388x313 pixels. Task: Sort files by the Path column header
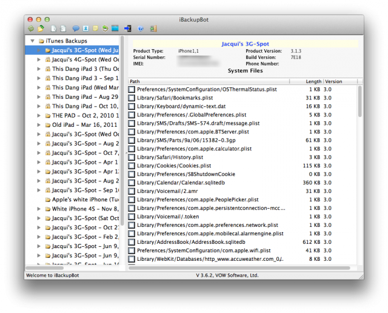[x=209, y=81]
